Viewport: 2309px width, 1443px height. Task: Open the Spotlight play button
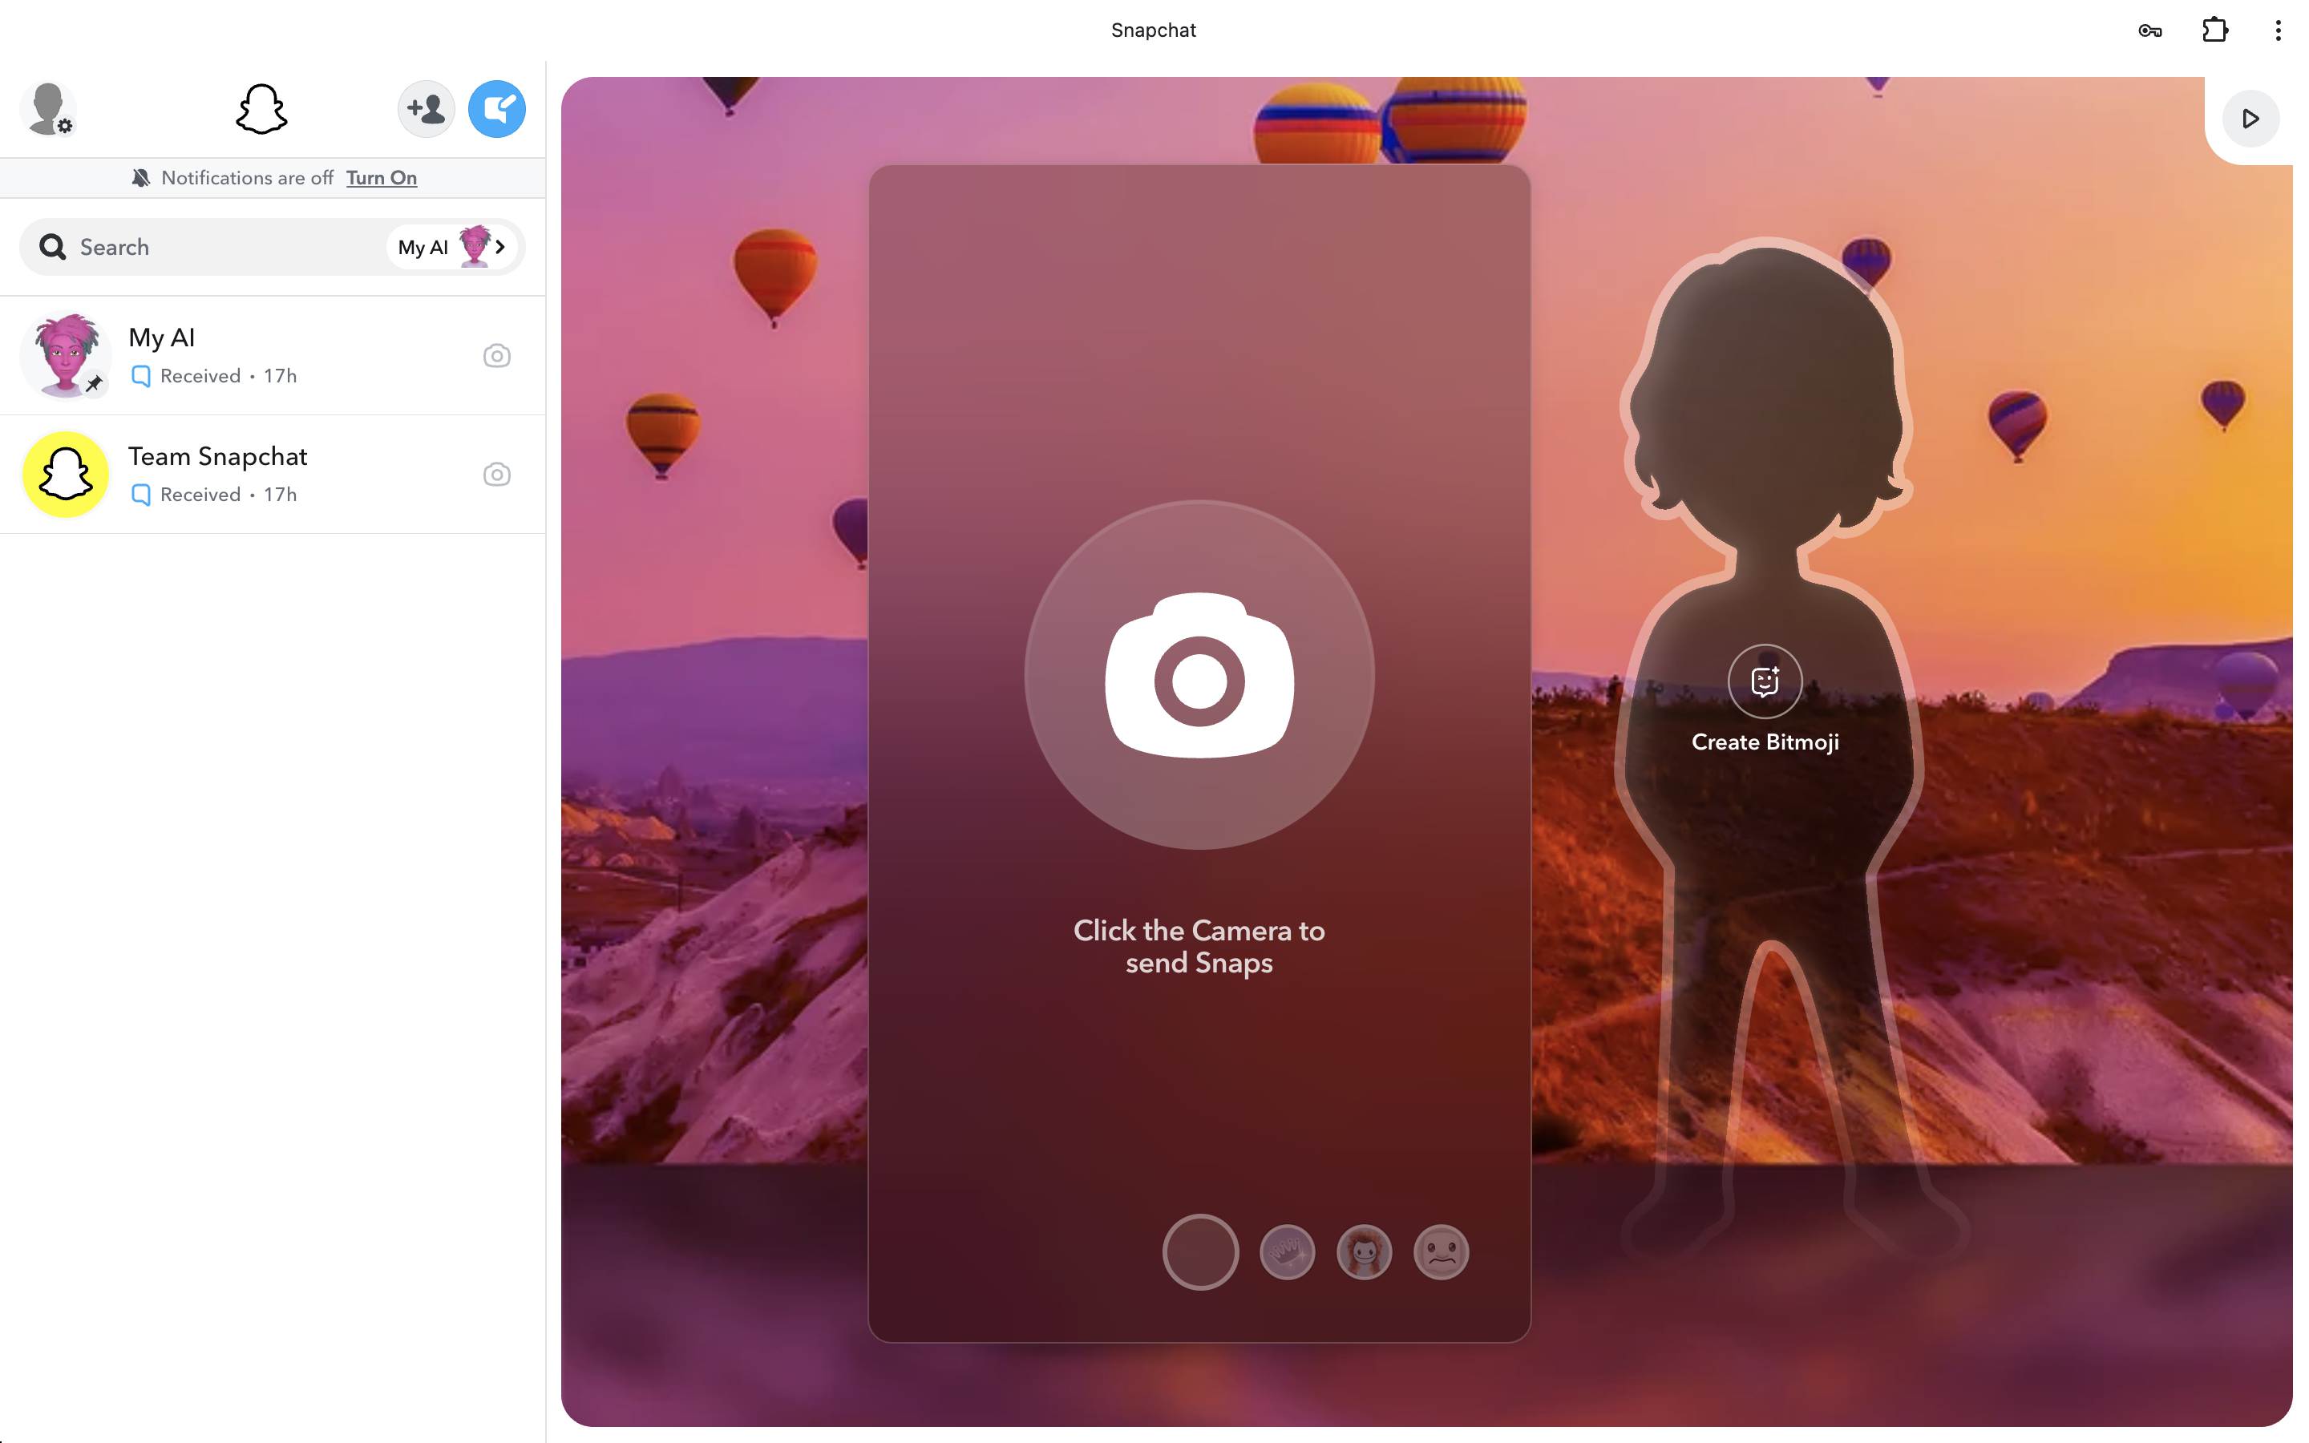point(2250,119)
